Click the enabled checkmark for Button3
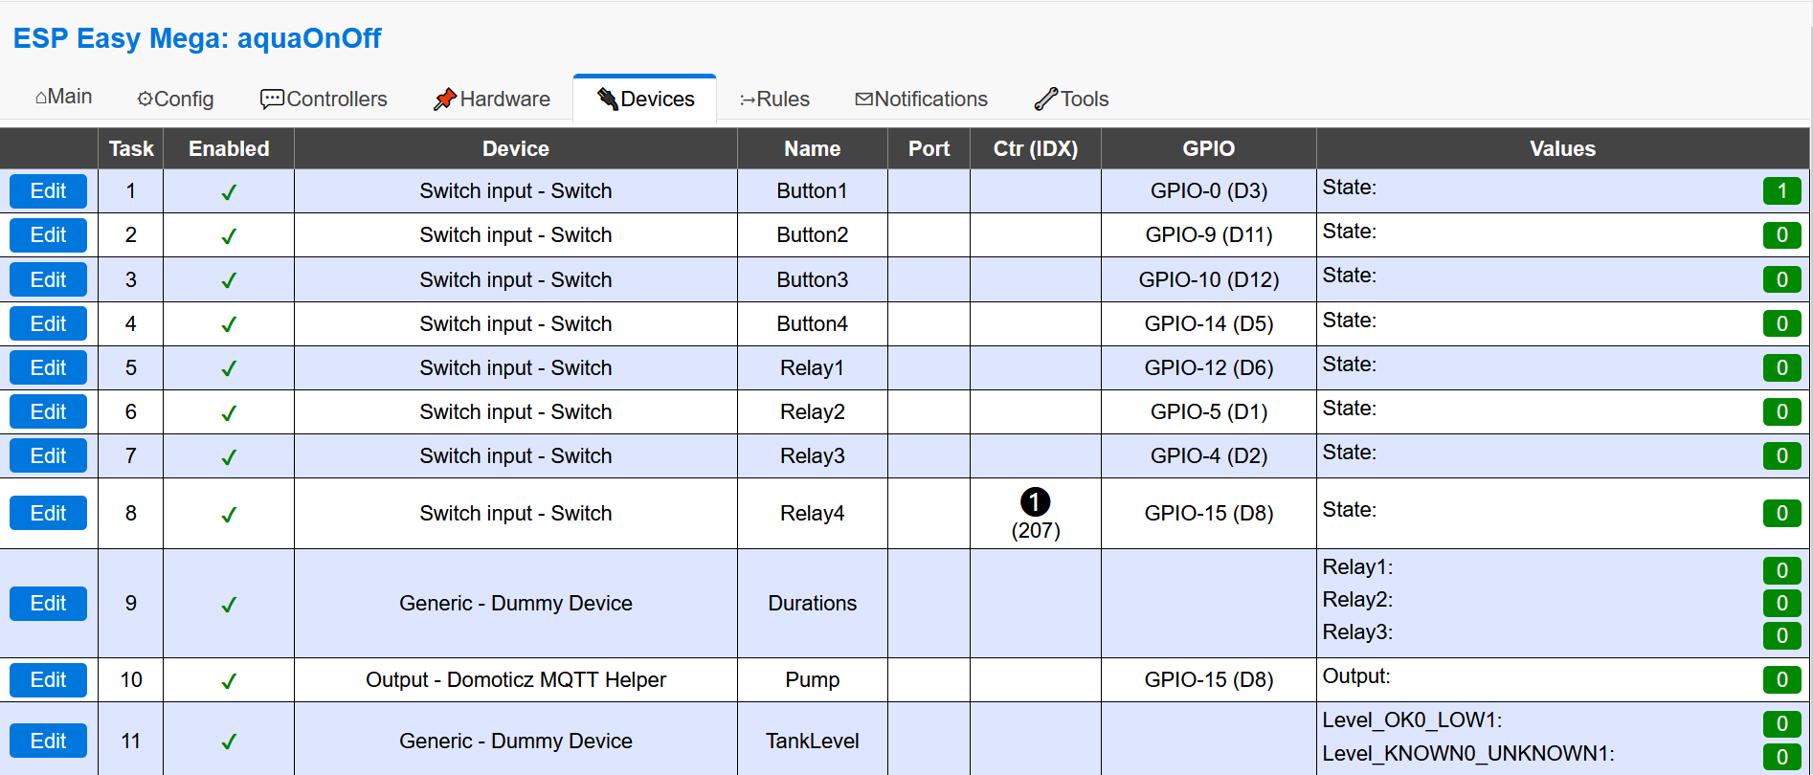 [229, 280]
